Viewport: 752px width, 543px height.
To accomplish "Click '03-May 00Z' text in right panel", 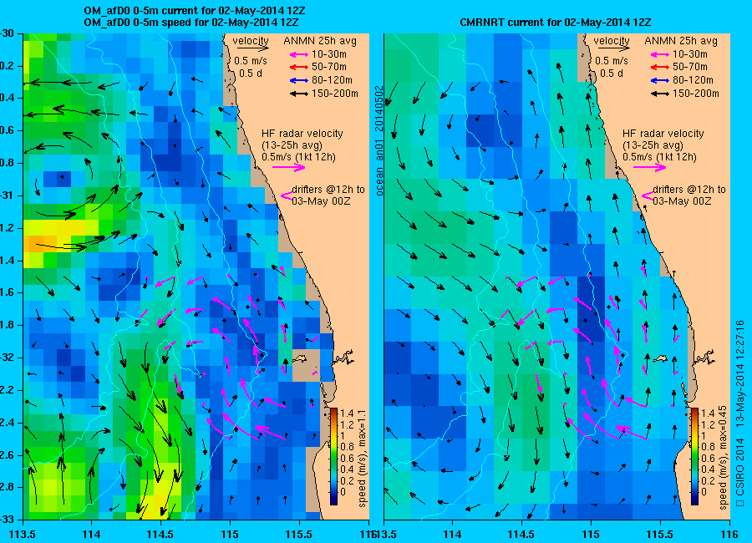I will click(682, 201).
